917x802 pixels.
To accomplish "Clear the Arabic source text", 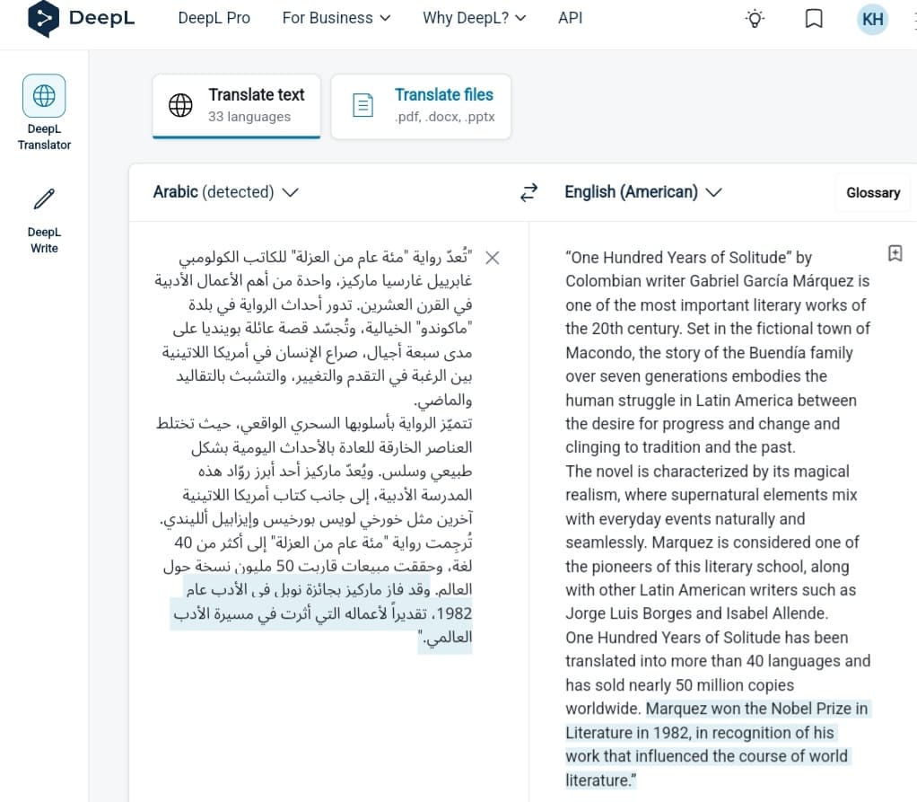I will [x=492, y=258].
